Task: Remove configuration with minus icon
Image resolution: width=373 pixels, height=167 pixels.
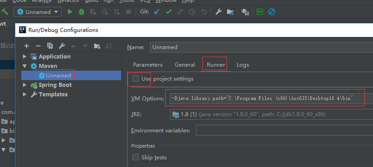Action: [38, 46]
